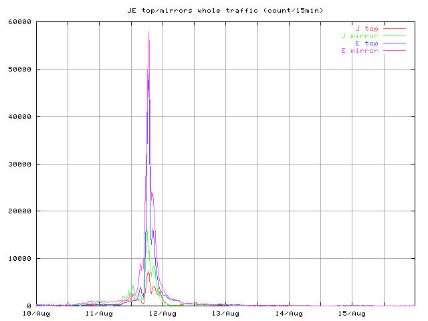The image size is (428, 321).
Task: Click the 30000 y-axis label
Action: [20, 164]
